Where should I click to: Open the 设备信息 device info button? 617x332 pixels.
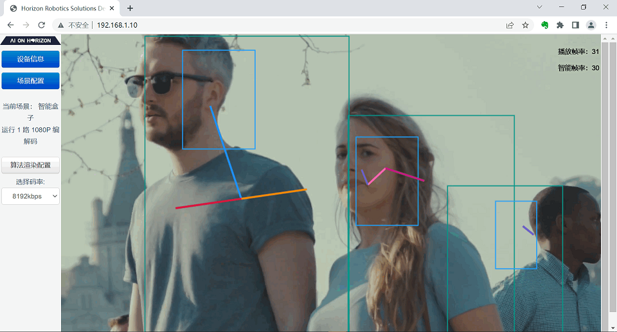pos(31,59)
